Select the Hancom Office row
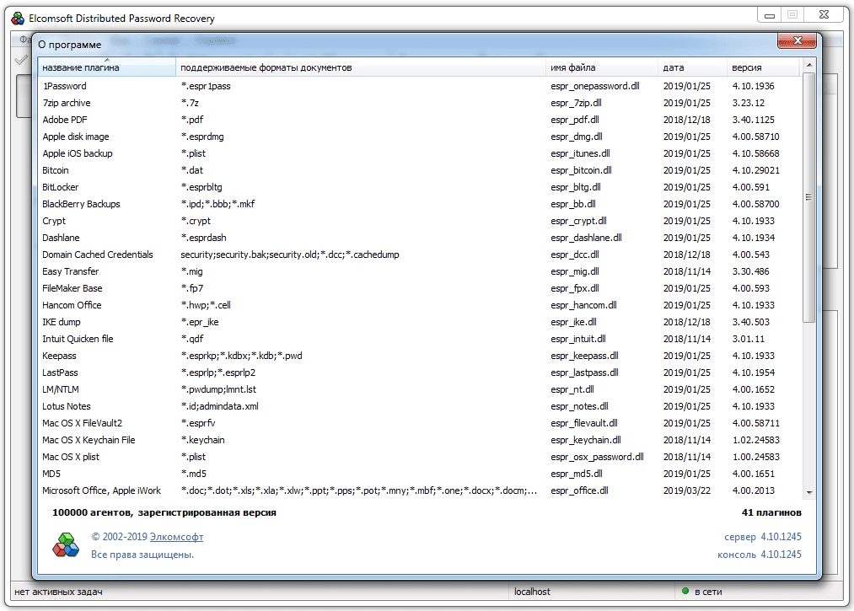The width and height of the screenshot is (854, 611). pos(419,305)
